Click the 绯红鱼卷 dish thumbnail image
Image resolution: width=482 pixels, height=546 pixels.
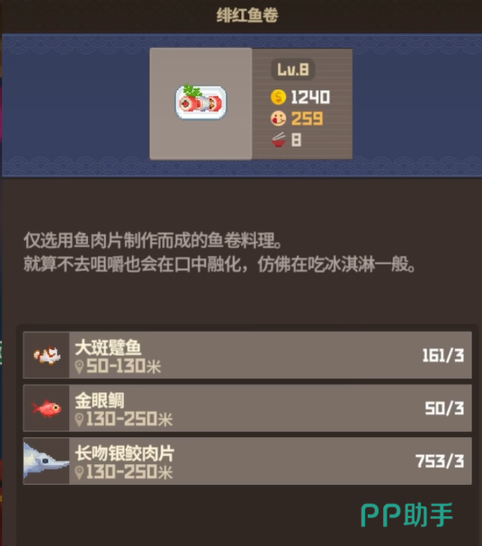[201, 103]
